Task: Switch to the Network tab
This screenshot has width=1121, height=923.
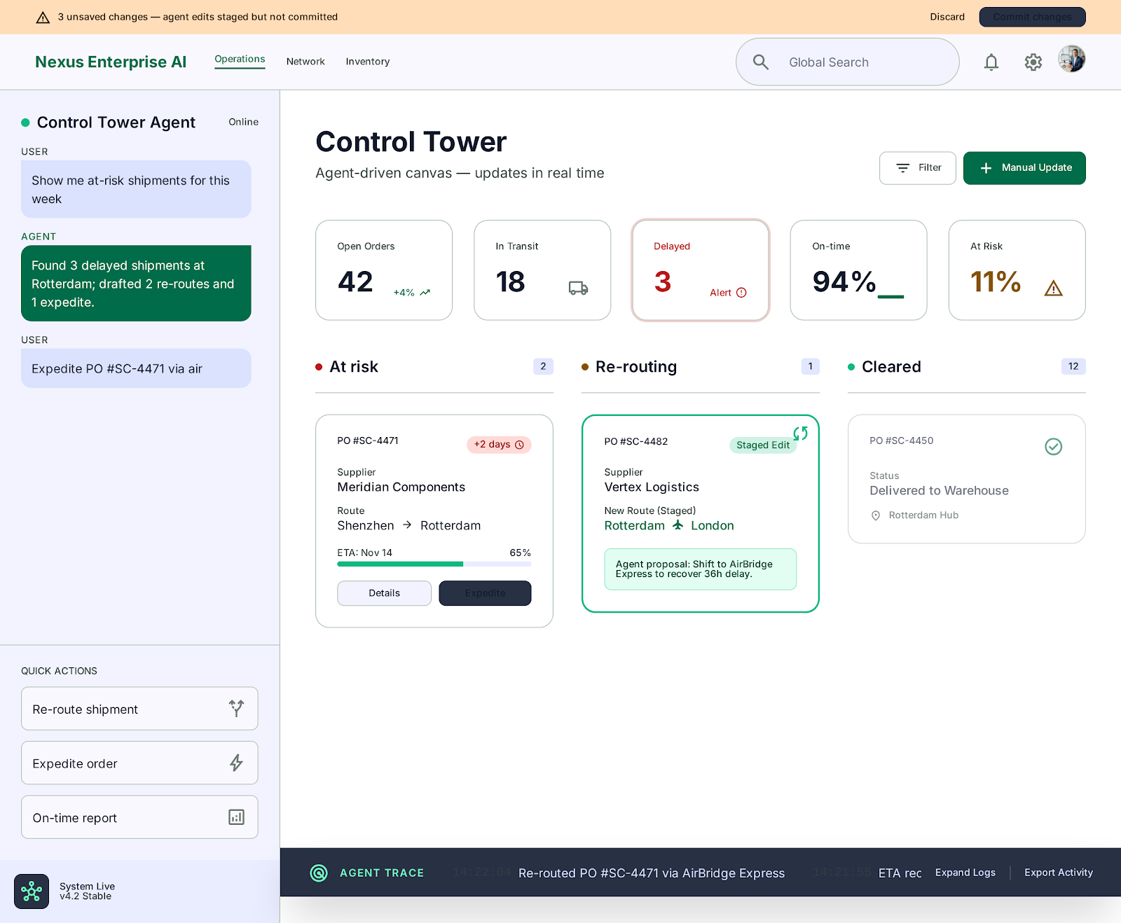Action: click(305, 62)
